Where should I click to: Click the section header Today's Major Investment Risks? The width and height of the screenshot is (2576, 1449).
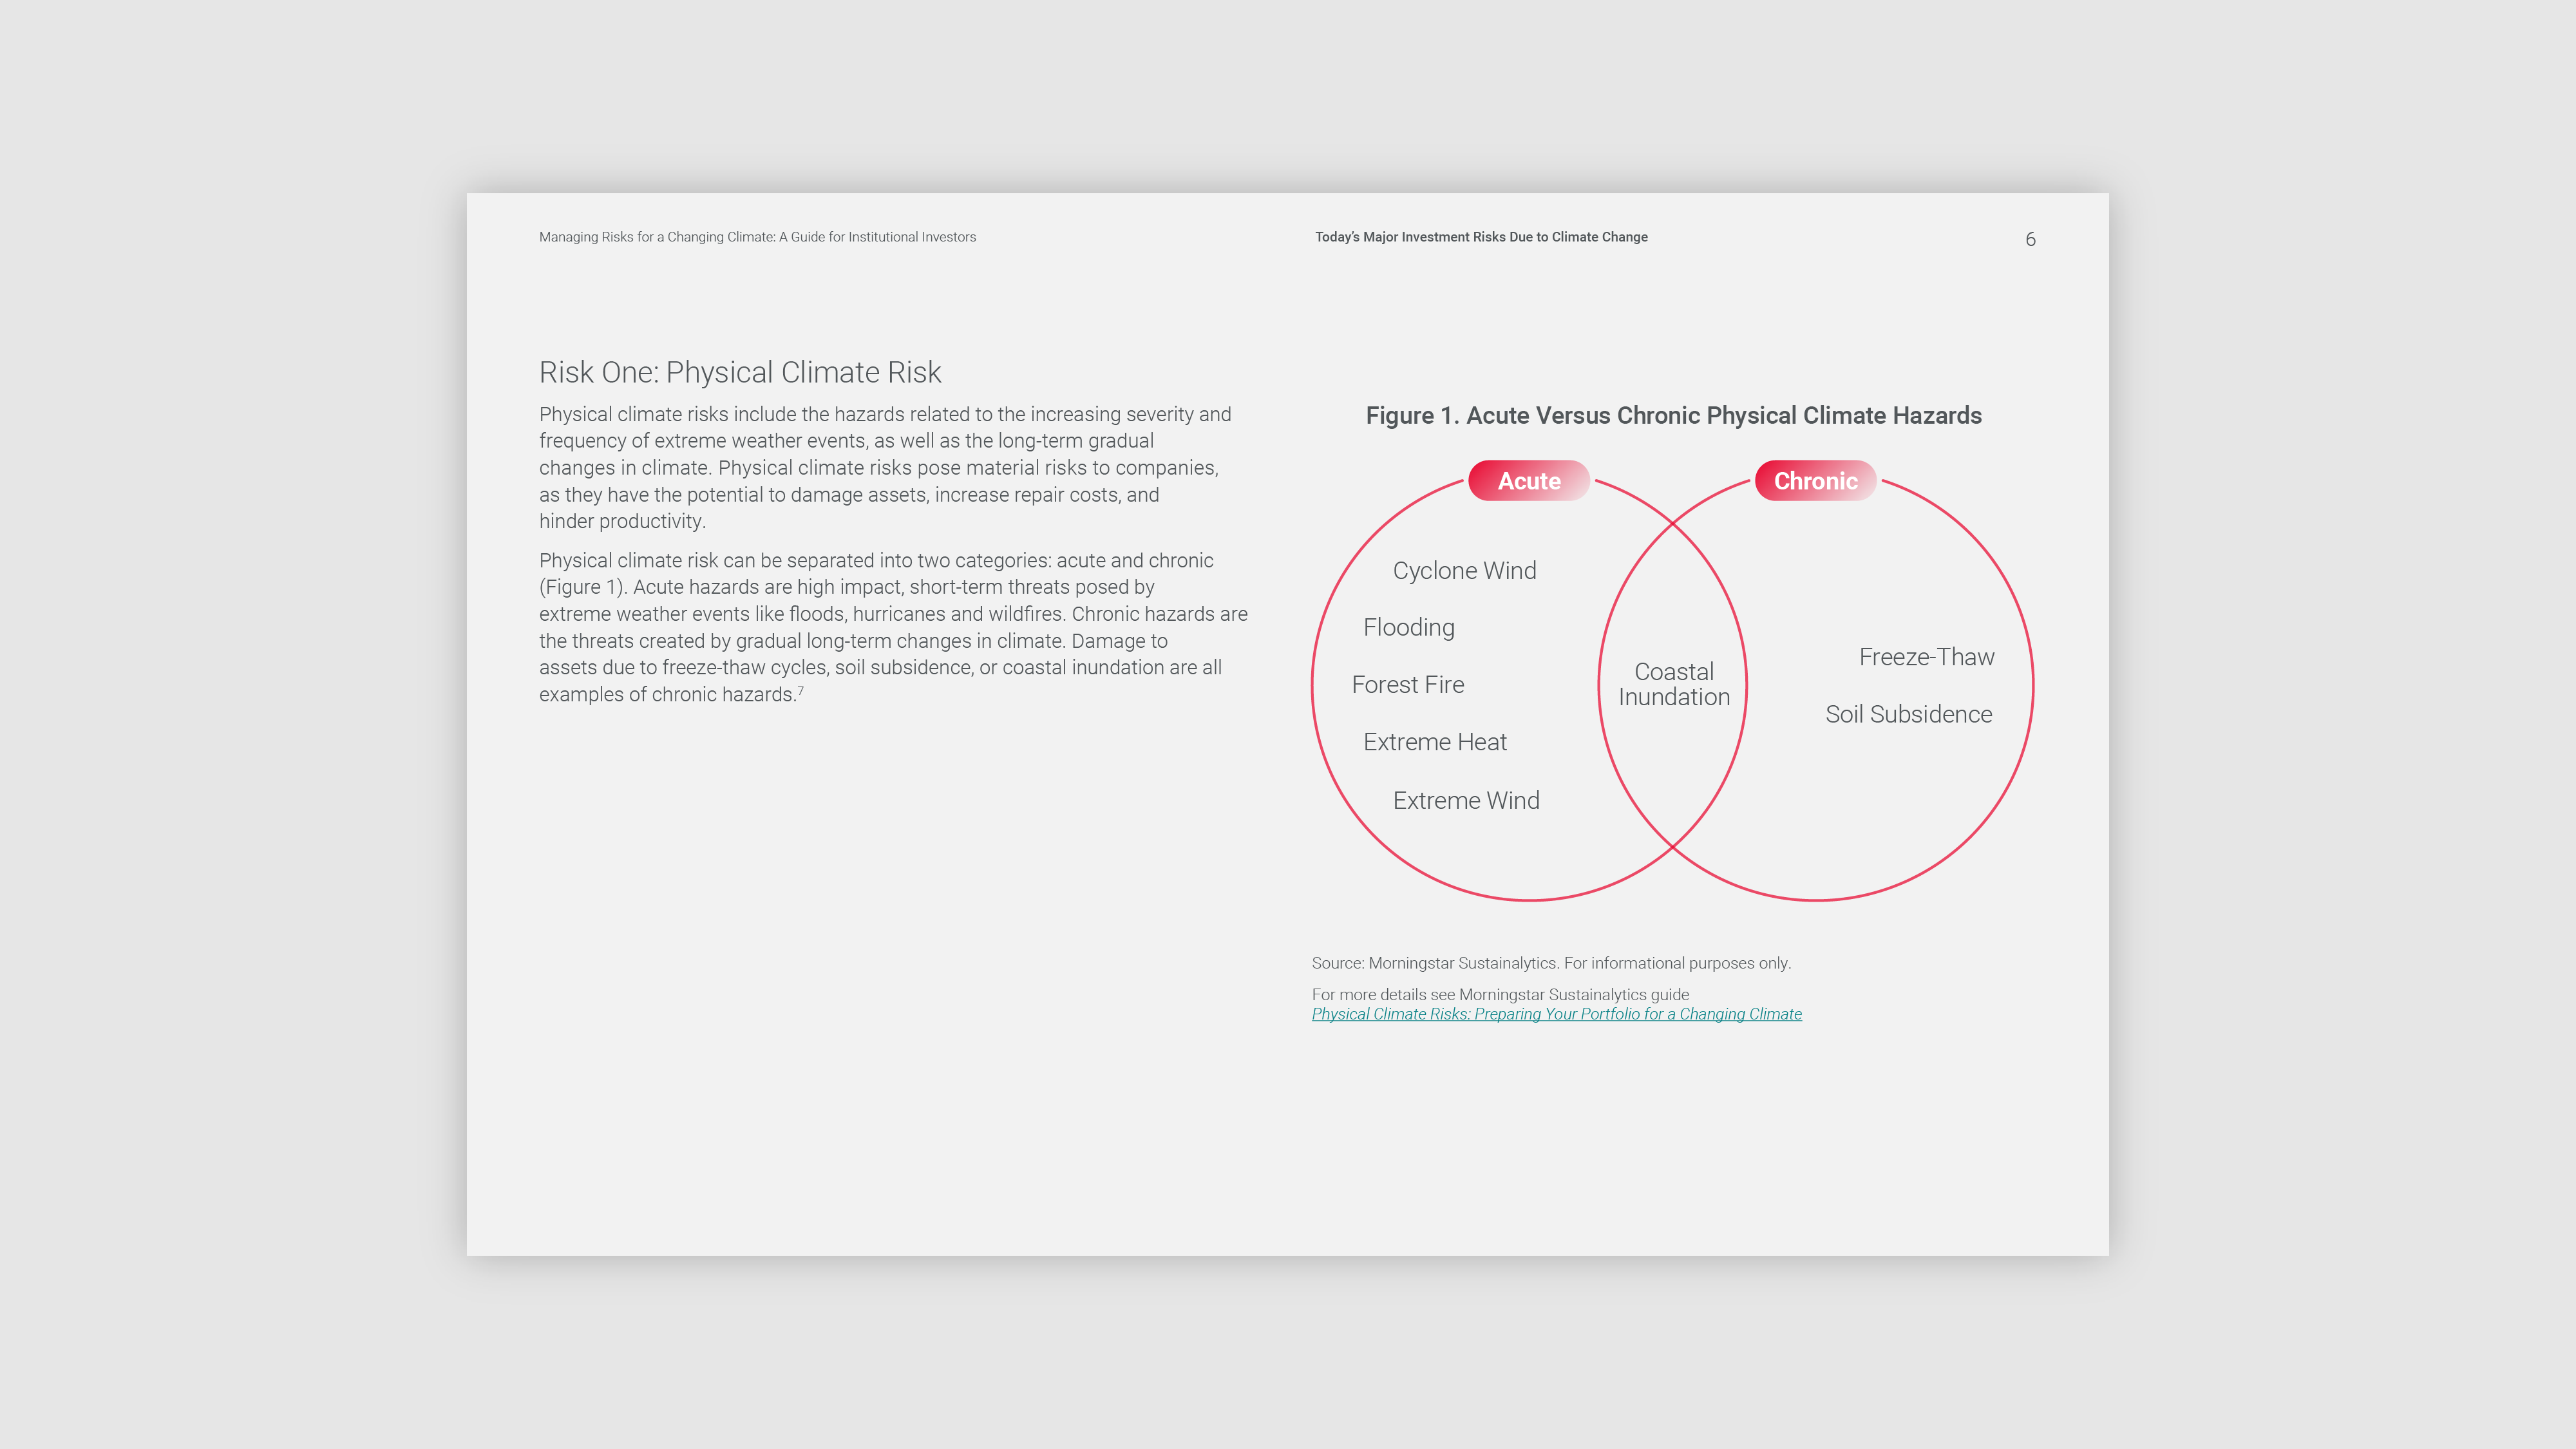(1481, 237)
